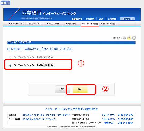Select ワンタイムパスワードのお申込み radio option
The width and height of the screenshot is (144, 131).
pos(10,57)
